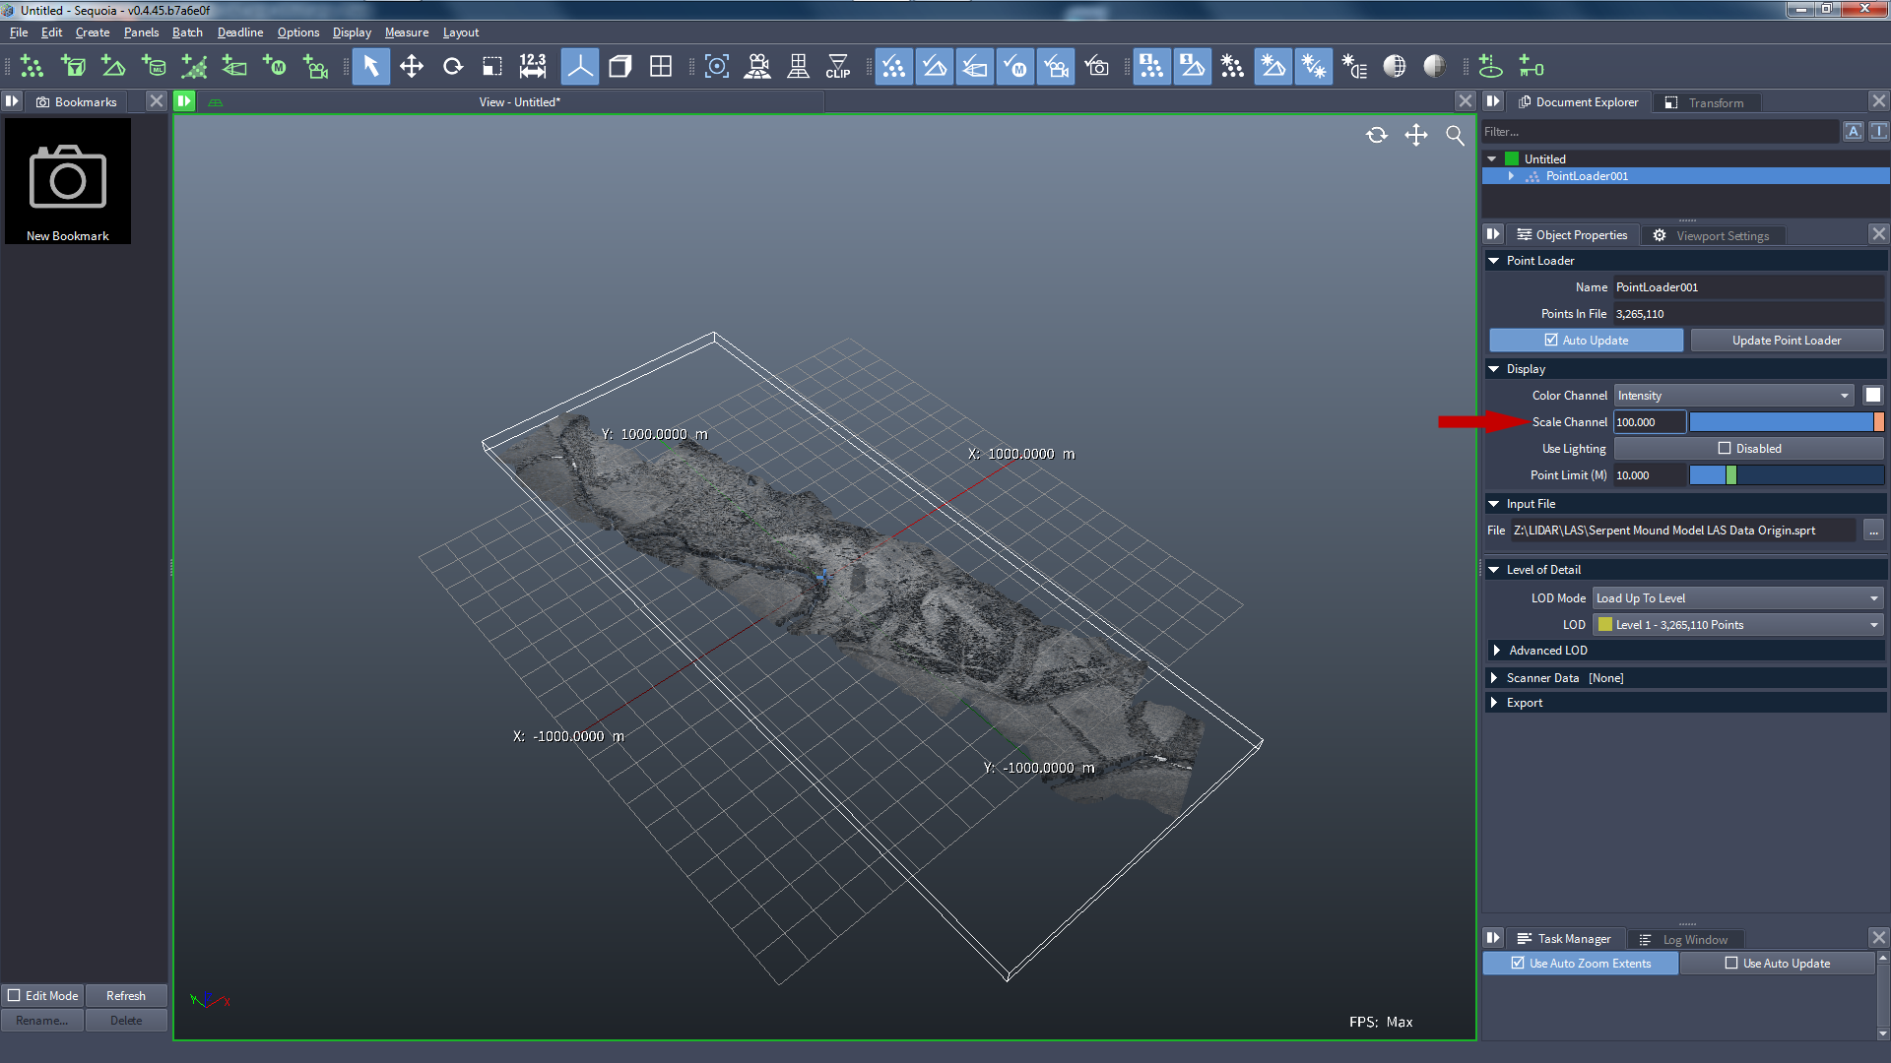The image size is (1891, 1063).
Task: Click the wireframe sphere shading icon
Action: point(1395,67)
